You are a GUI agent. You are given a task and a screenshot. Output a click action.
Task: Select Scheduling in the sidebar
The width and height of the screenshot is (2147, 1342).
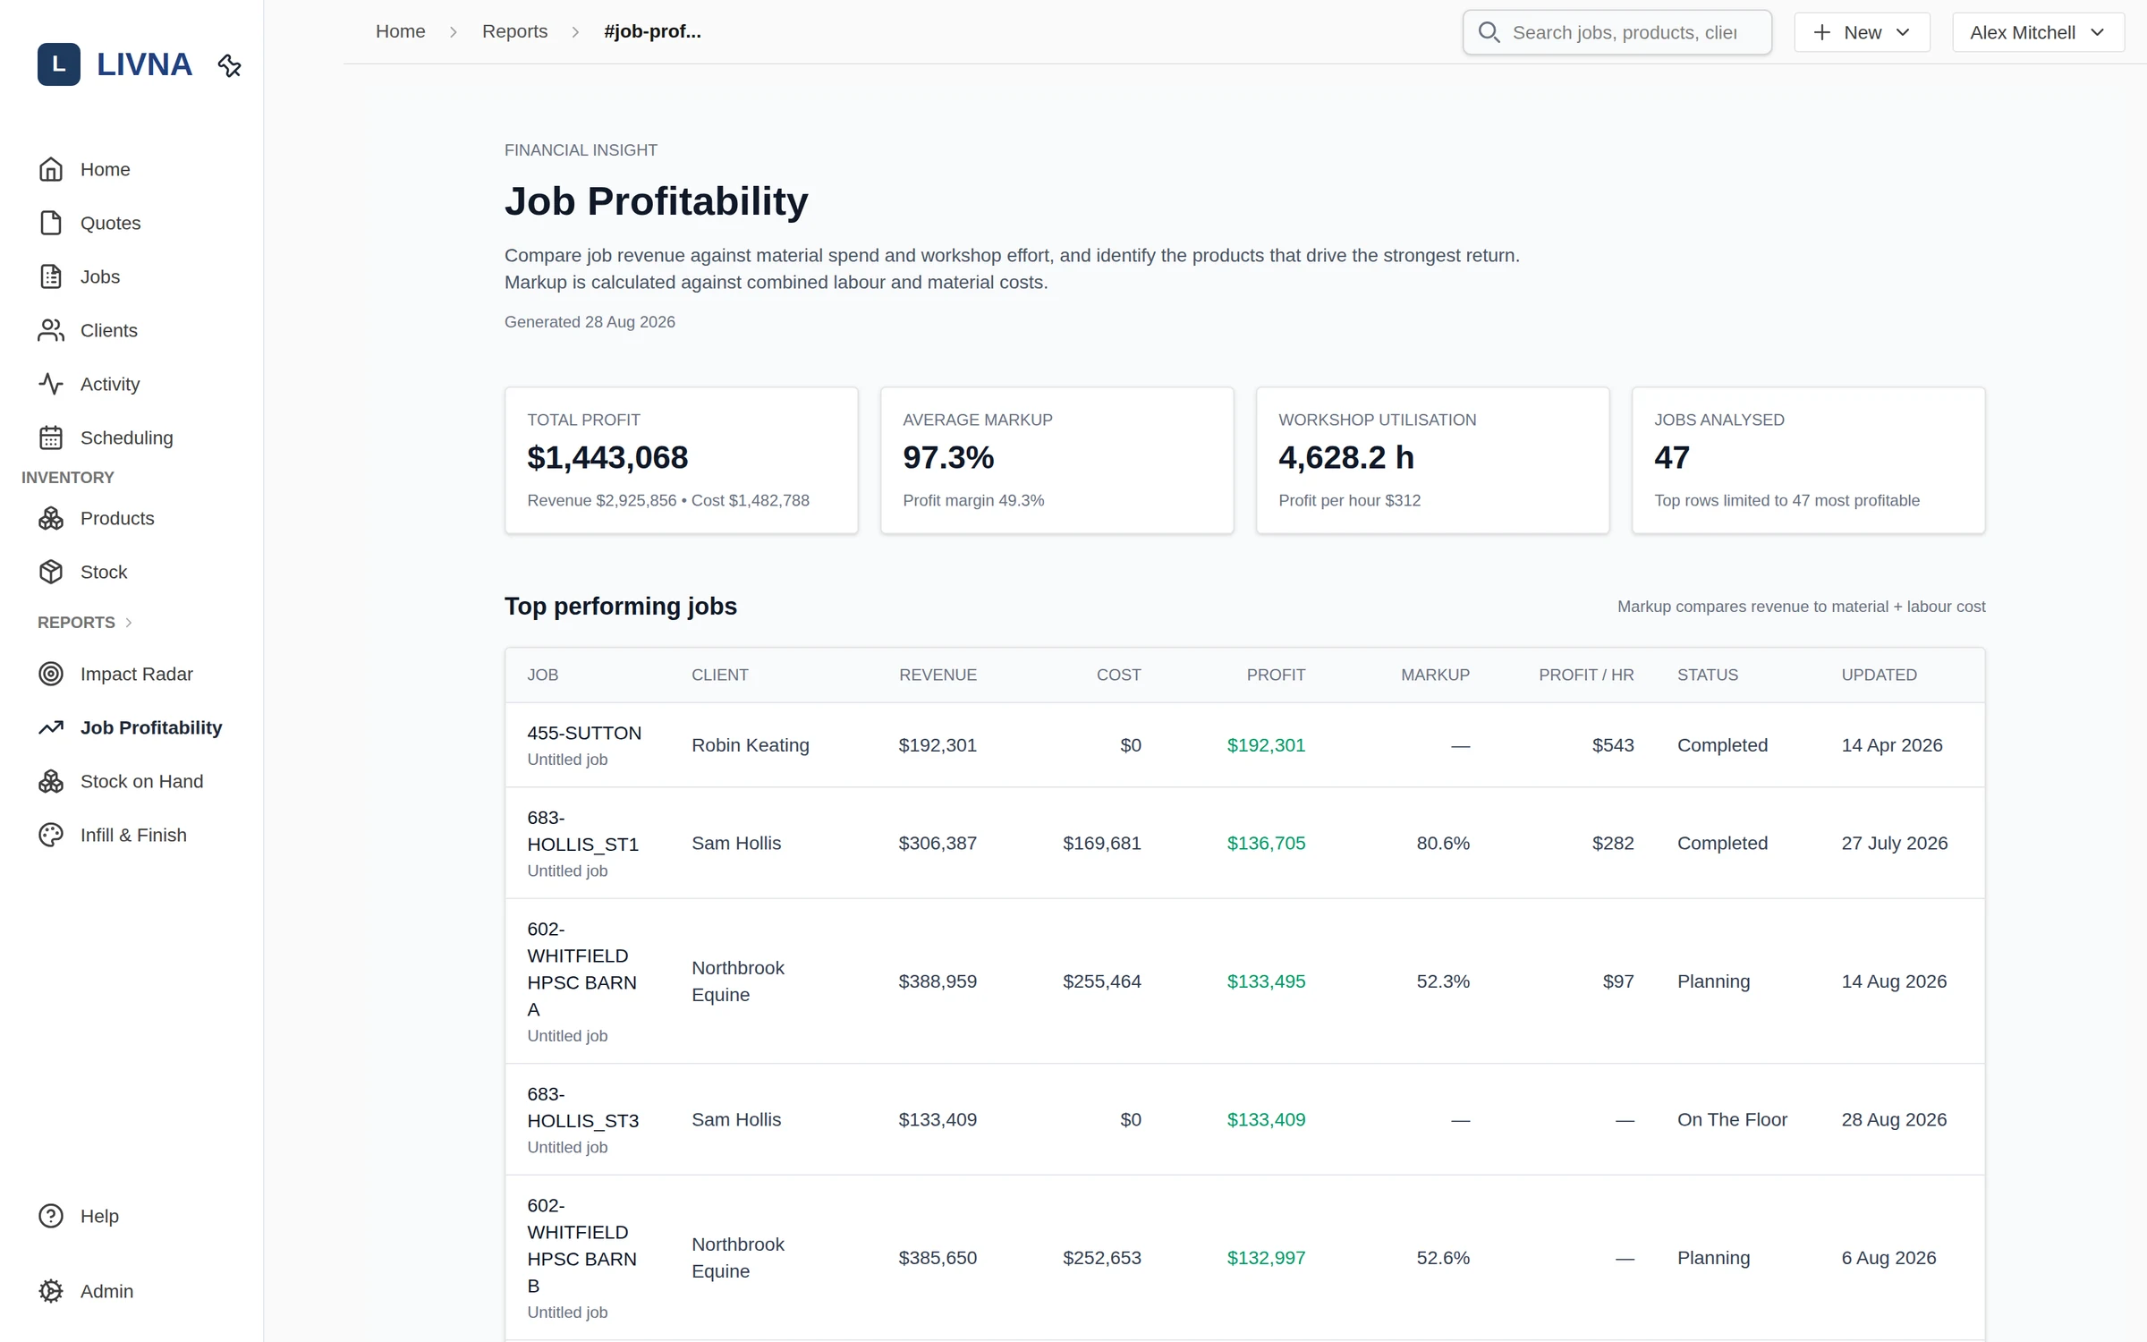click(127, 437)
